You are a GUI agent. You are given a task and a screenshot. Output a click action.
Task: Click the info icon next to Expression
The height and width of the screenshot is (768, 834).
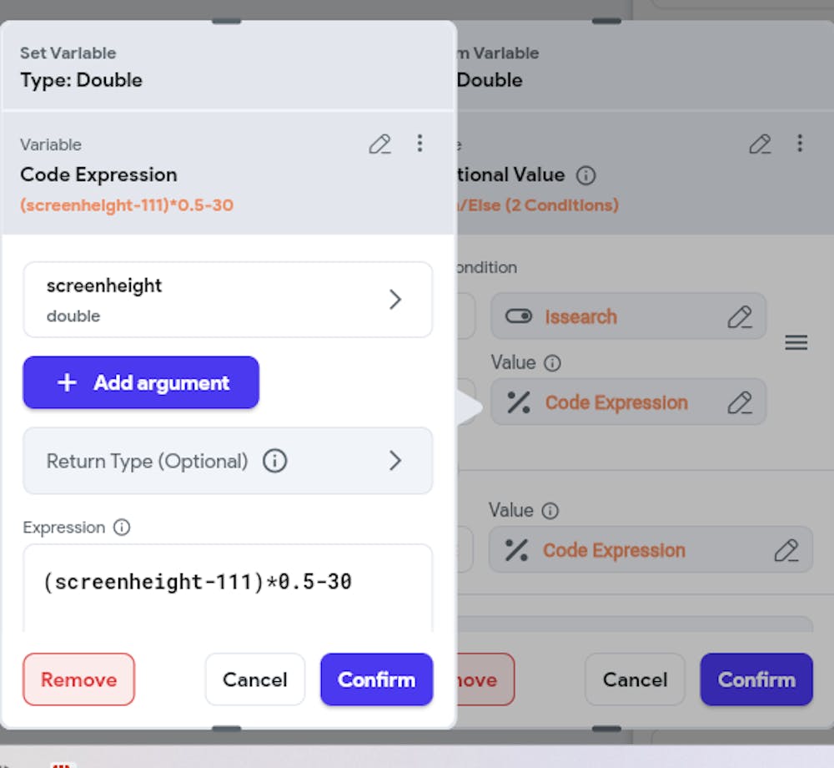[122, 528]
